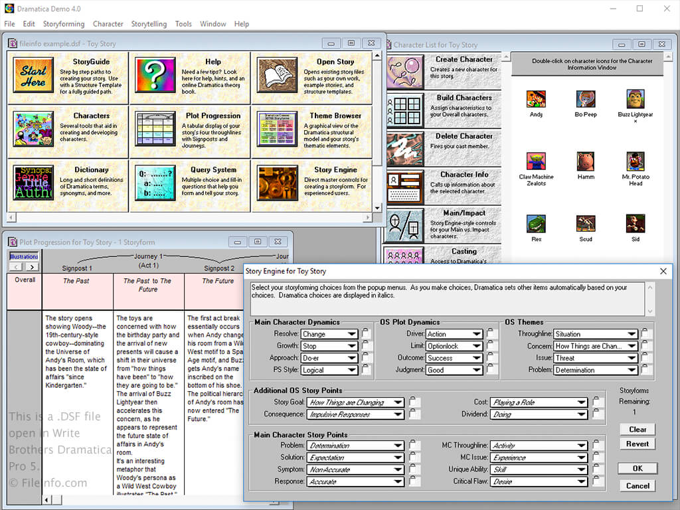This screenshot has width=680, height=510.
Task: Click the Character Info icon
Action: click(405, 187)
